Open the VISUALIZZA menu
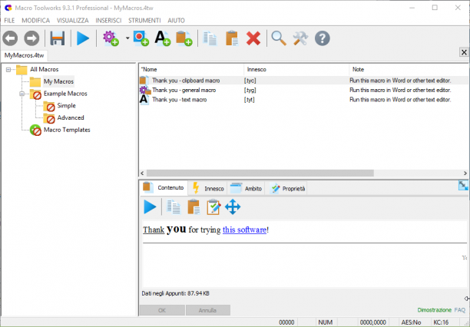The image size is (470, 327). (73, 21)
